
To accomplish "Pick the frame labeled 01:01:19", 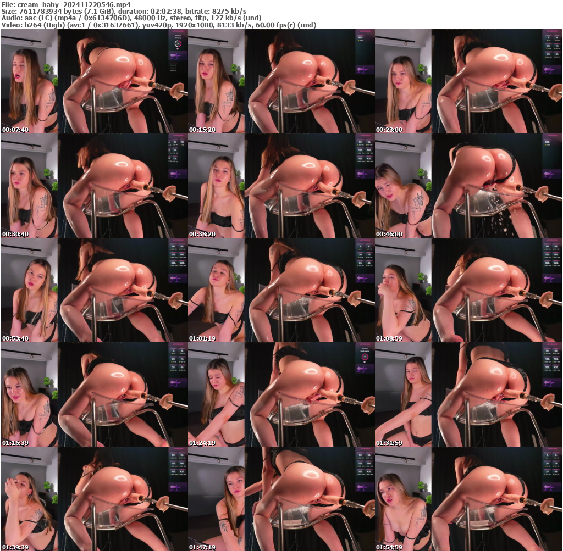I will (x=281, y=290).
